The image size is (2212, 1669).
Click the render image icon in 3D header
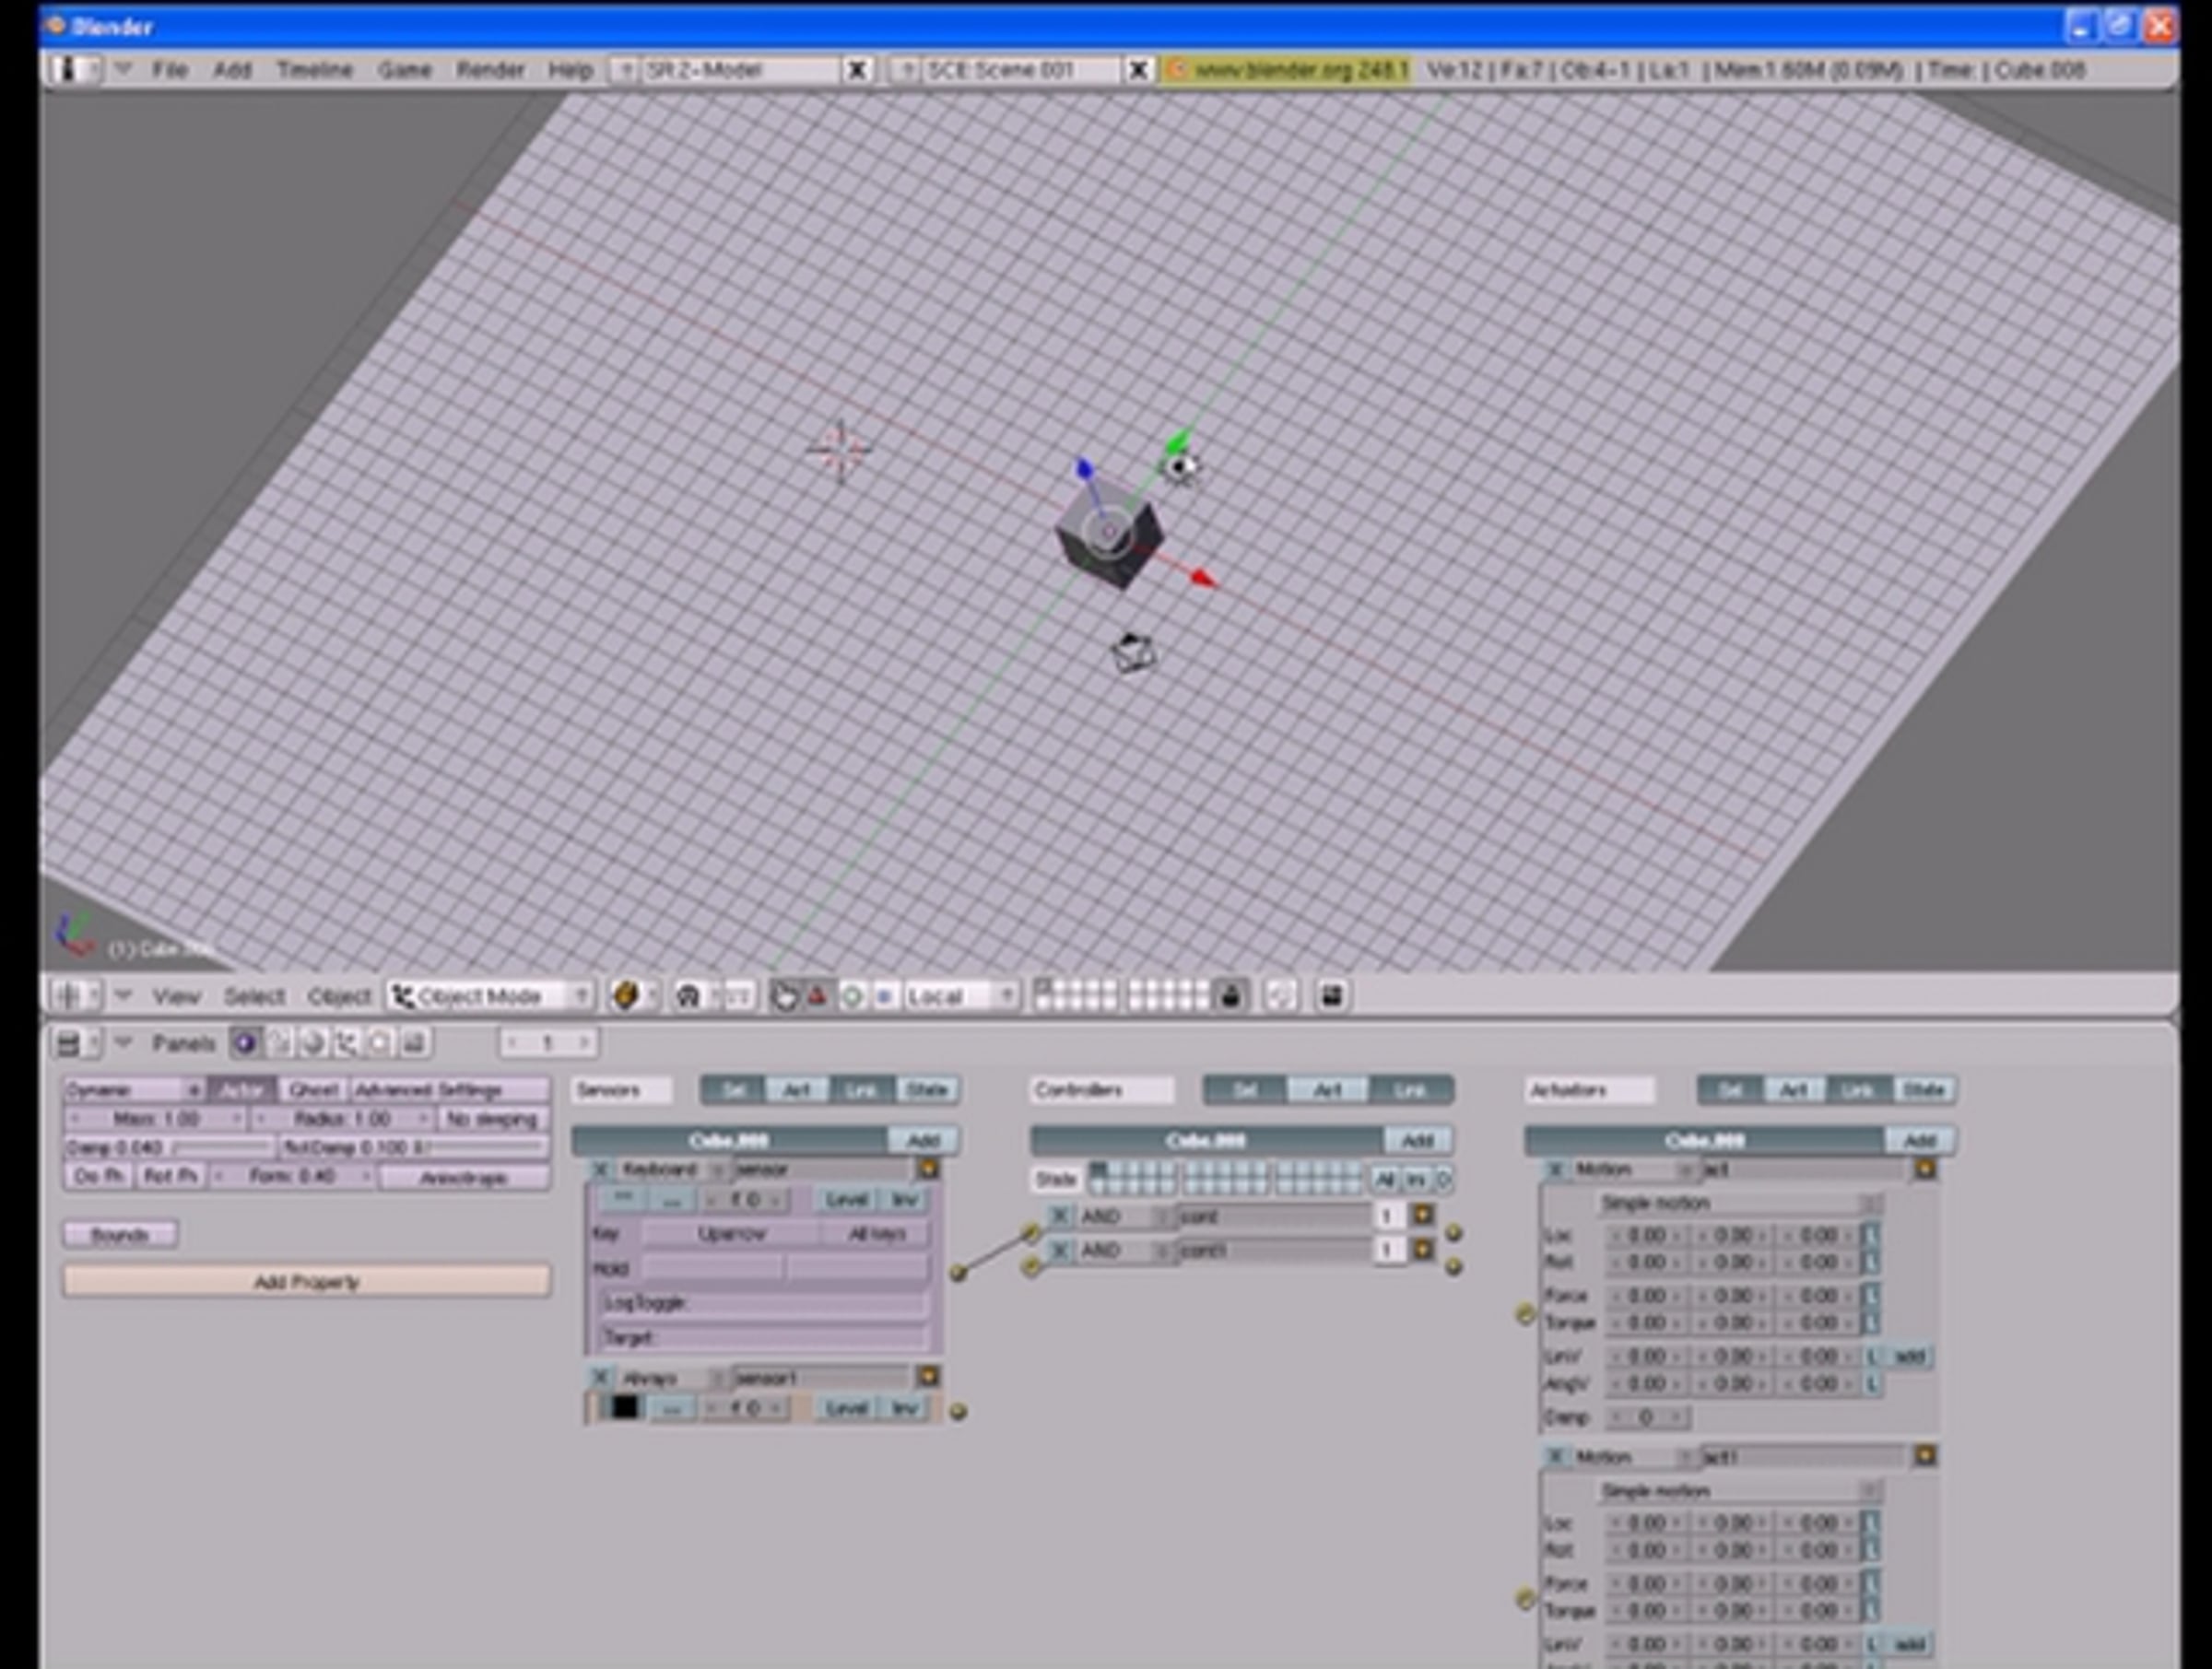pos(1331,996)
